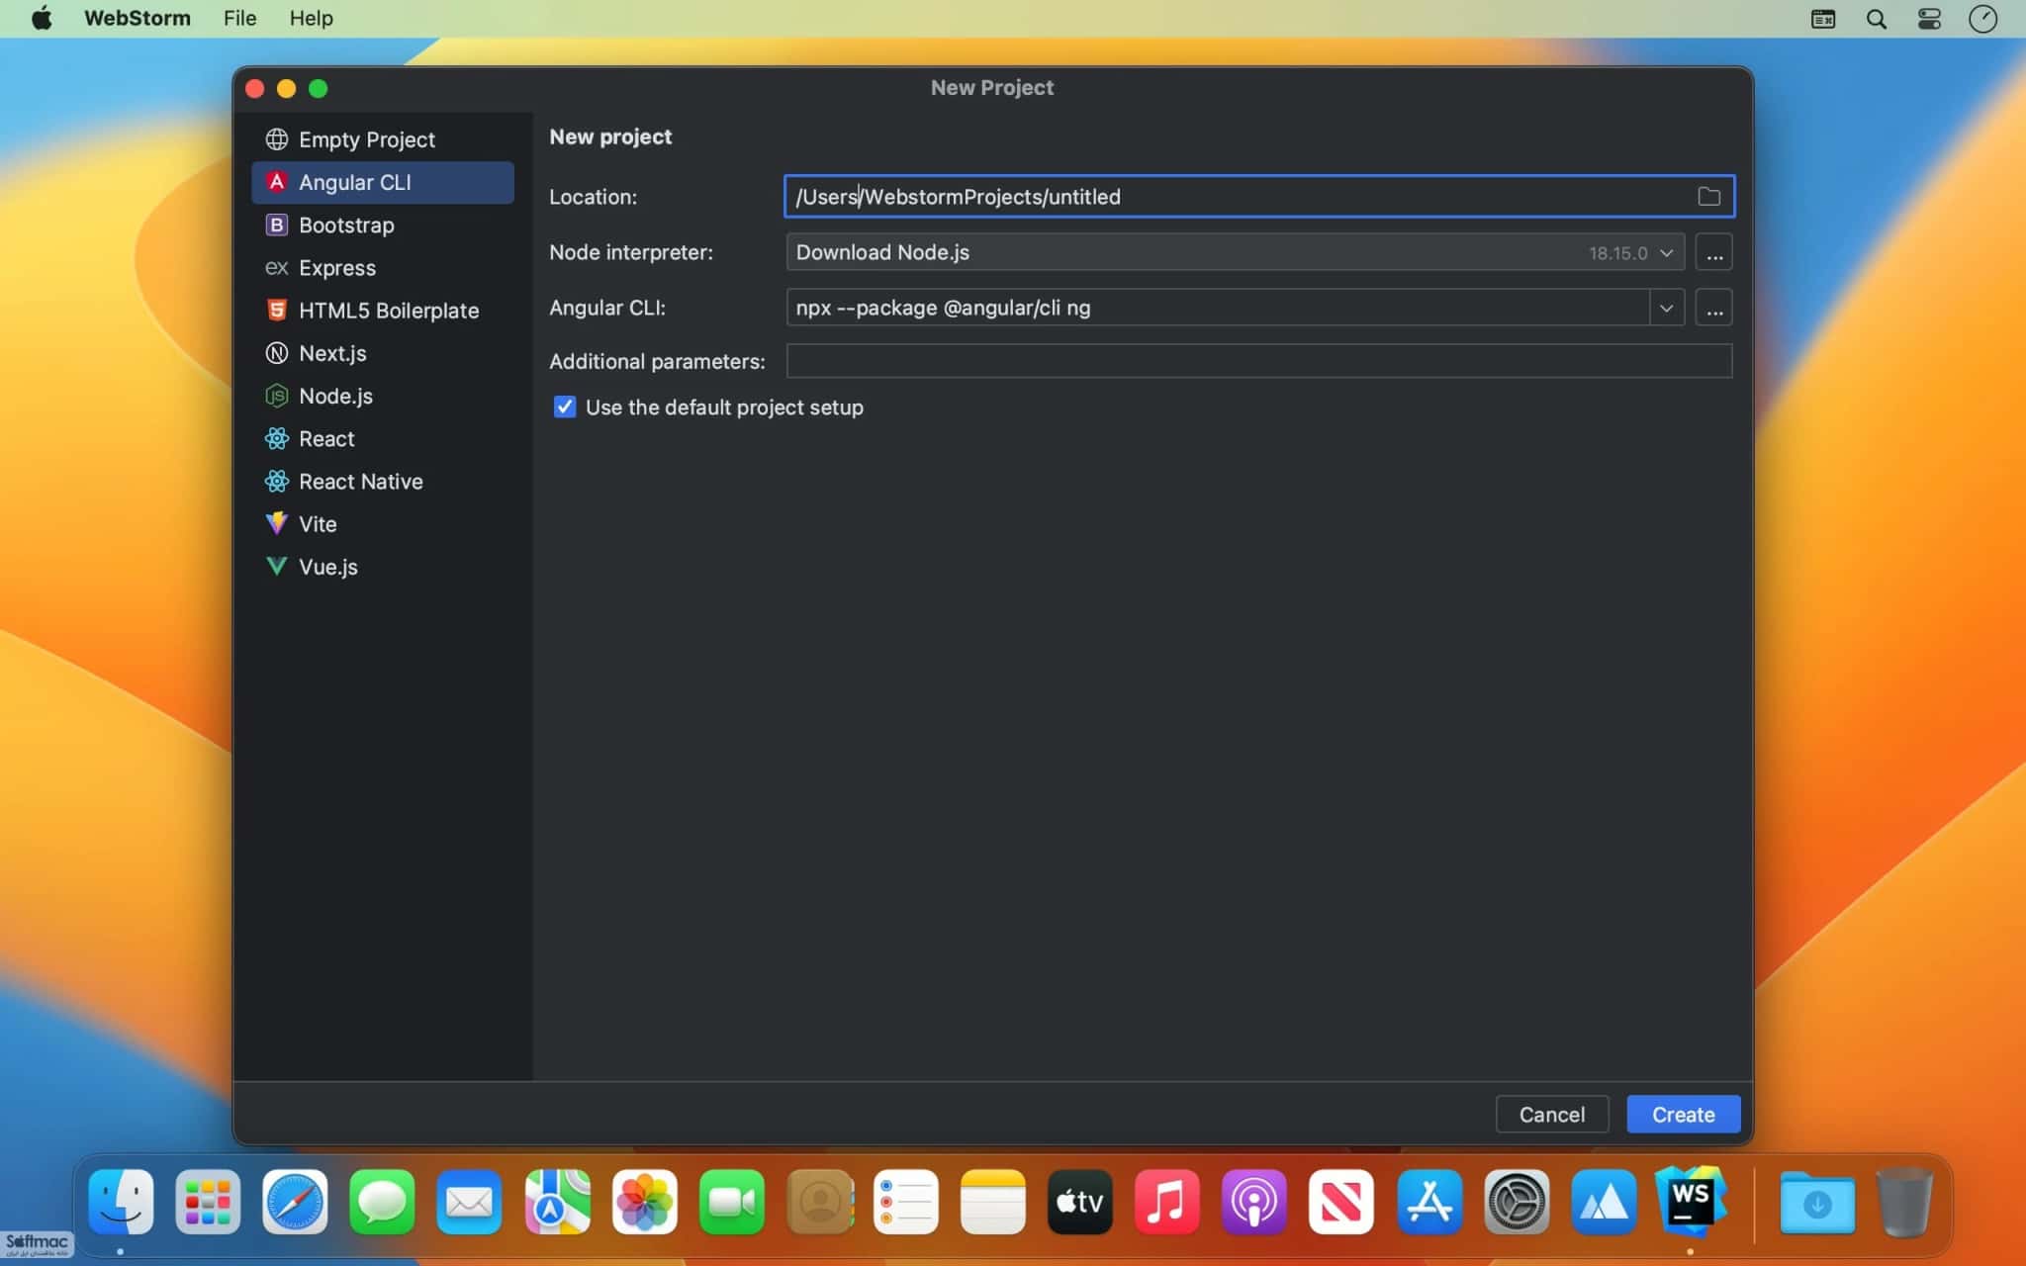Click the keyboard input menu bar icon

1823,19
